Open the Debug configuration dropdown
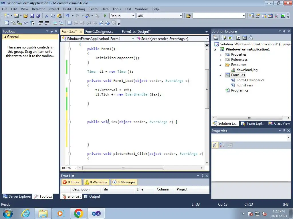The width and height of the screenshot is (293, 219). (133, 16)
